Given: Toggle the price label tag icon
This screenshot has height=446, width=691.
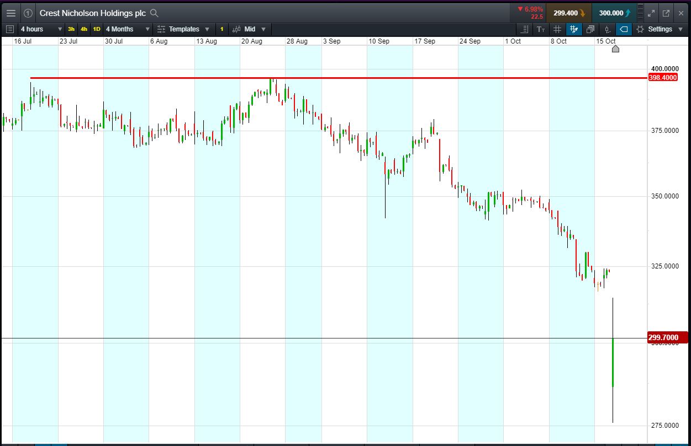Looking at the screenshot, I should point(624,29).
